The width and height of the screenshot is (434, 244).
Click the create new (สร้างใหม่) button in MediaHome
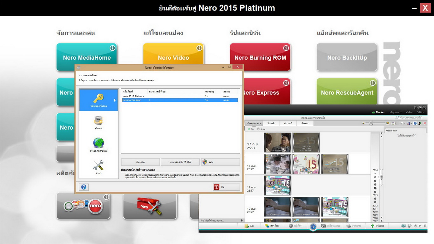tap(272, 226)
